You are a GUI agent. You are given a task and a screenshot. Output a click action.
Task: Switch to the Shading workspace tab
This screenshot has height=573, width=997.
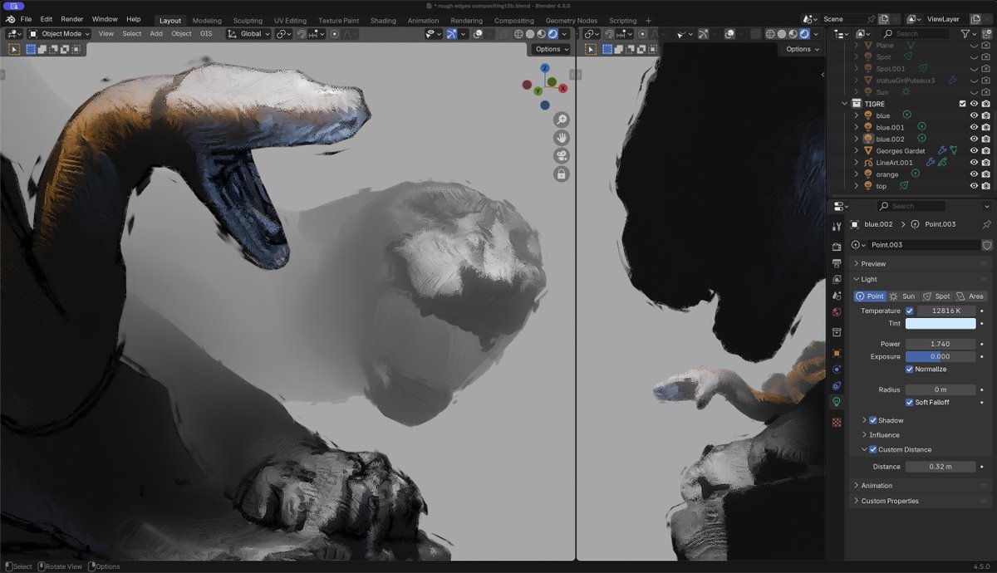(383, 20)
